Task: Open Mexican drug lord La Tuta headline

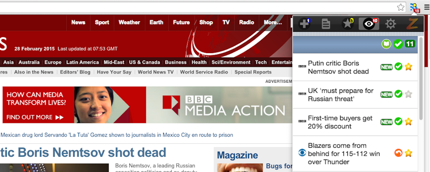Action: (117, 135)
